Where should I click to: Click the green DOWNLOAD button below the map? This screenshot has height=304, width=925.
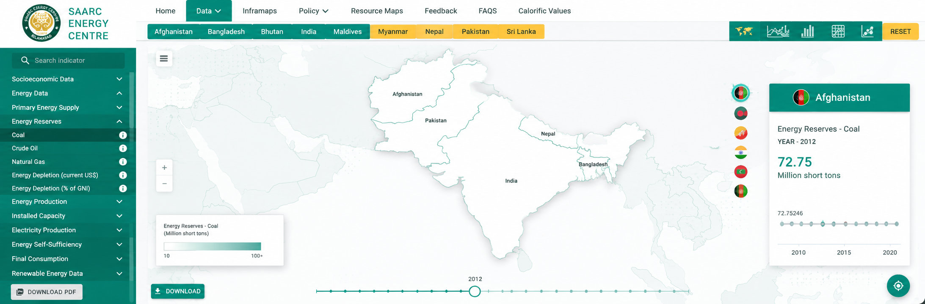178,291
